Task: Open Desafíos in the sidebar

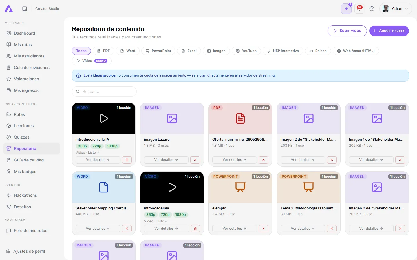Action: click(x=32, y=207)
